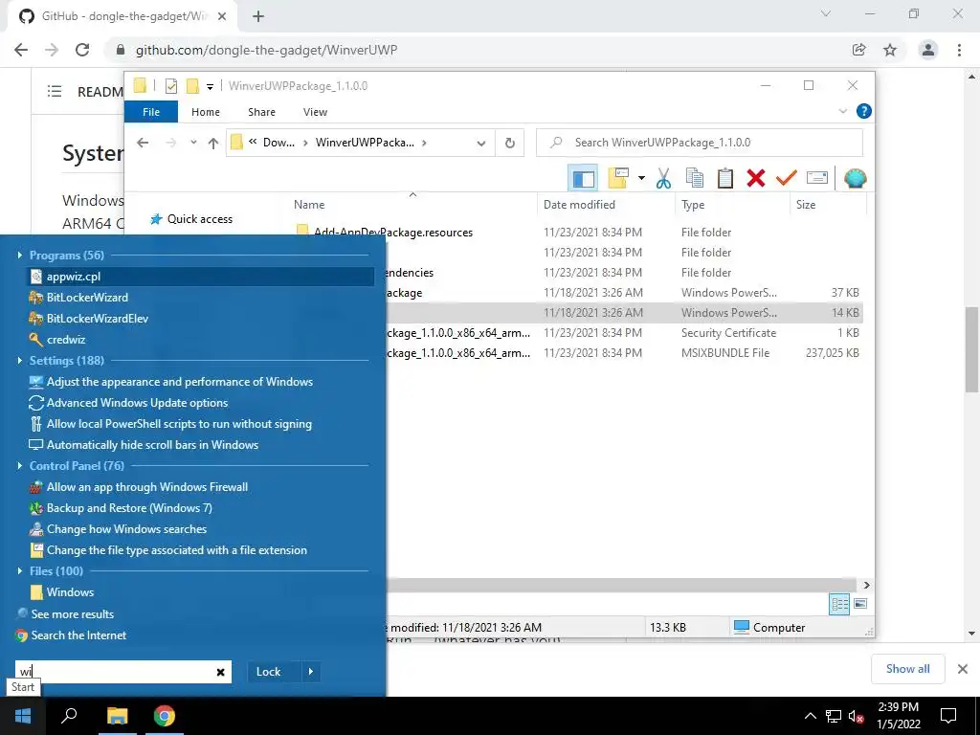Click the folder view options icon
980x735 pixels.
click(617, 178)
